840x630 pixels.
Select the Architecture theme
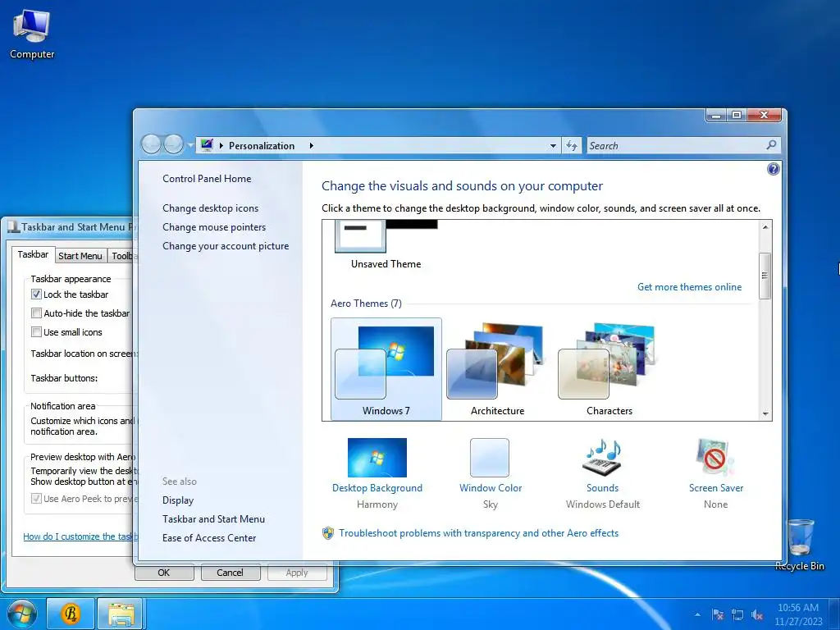pyautogui.click(x=498, y=368)
